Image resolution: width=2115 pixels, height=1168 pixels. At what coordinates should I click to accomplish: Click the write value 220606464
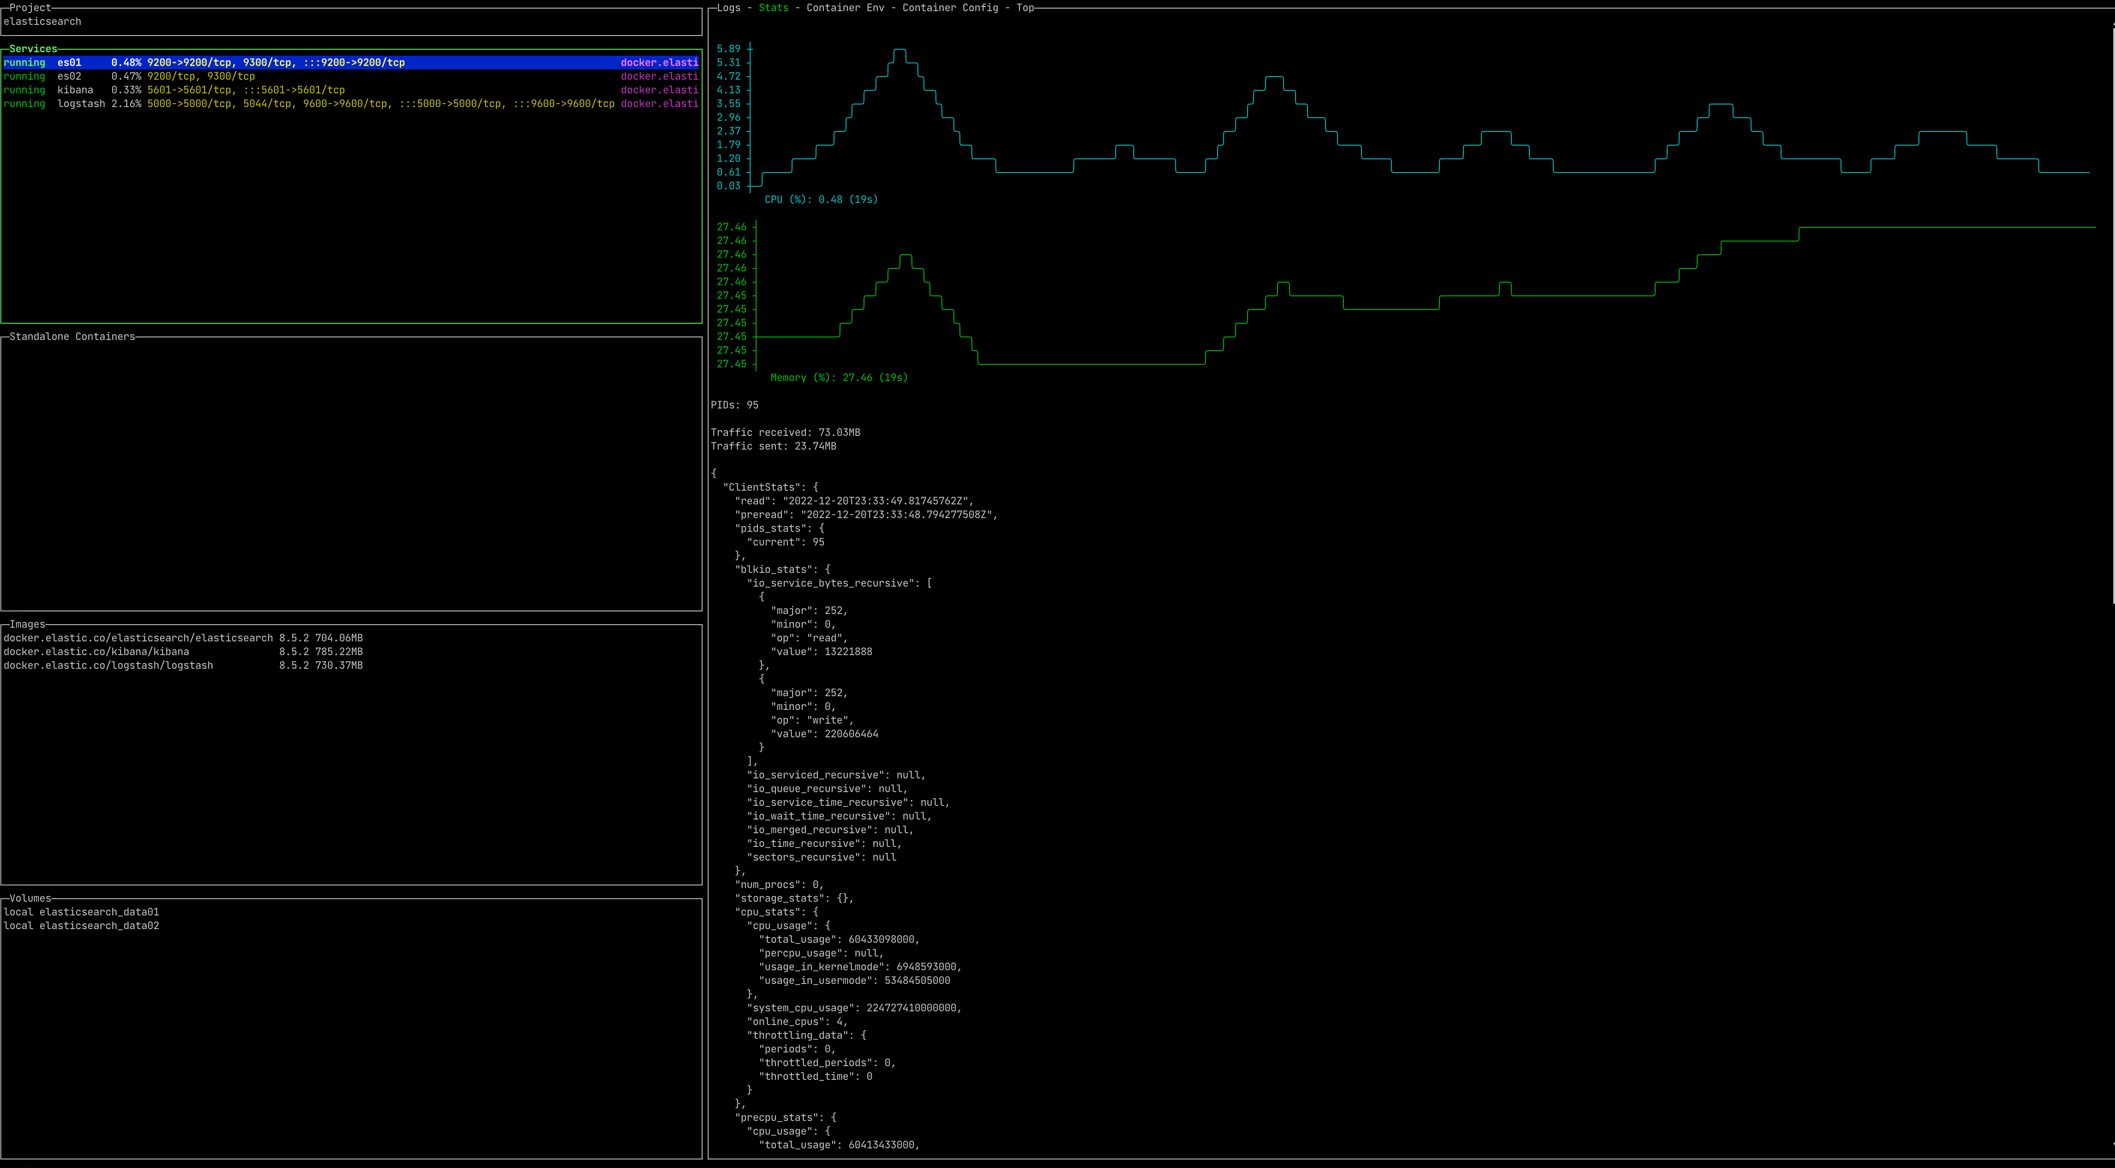click(x=852, y=734)
